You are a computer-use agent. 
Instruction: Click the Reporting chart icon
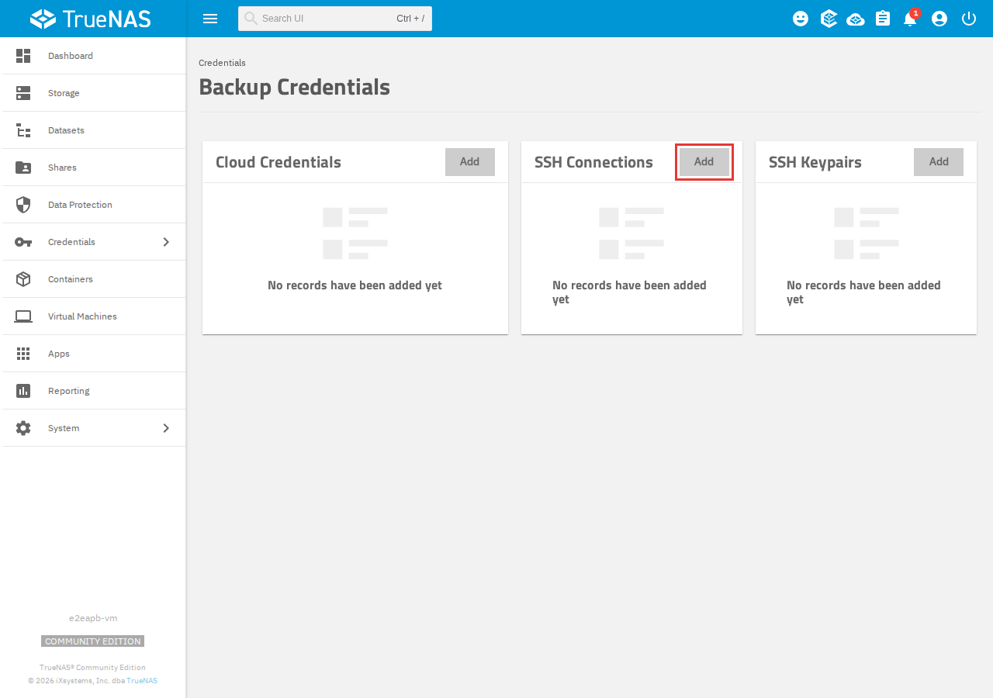tap(23, 391)
